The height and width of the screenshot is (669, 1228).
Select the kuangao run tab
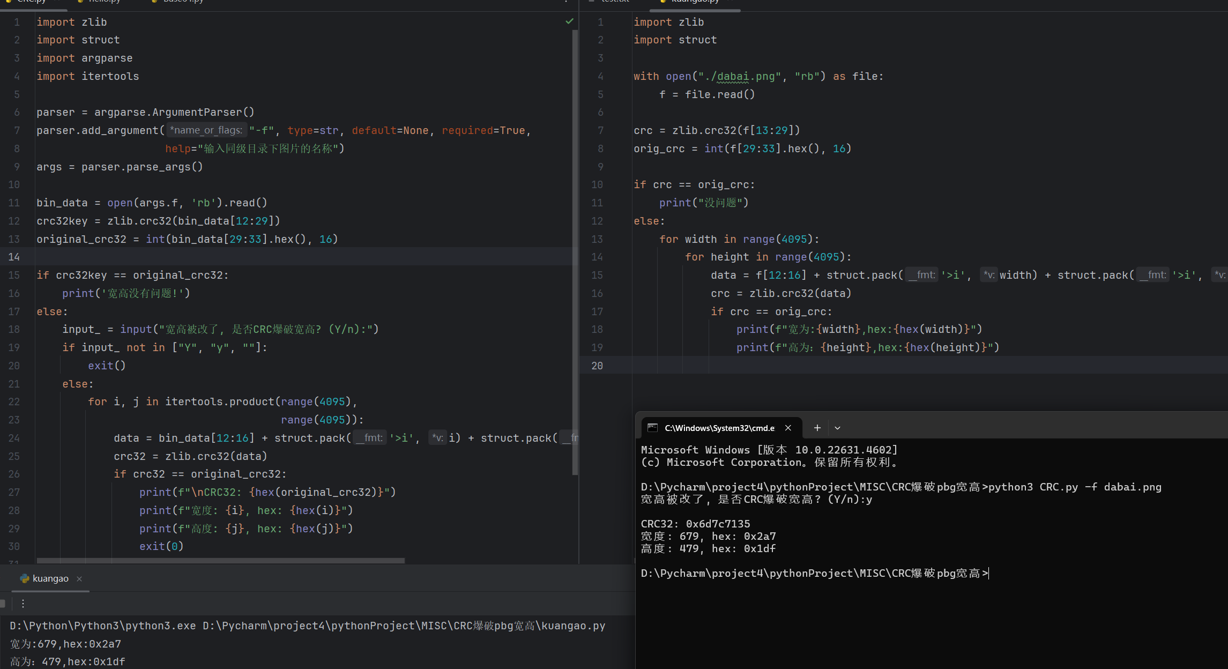50,578
